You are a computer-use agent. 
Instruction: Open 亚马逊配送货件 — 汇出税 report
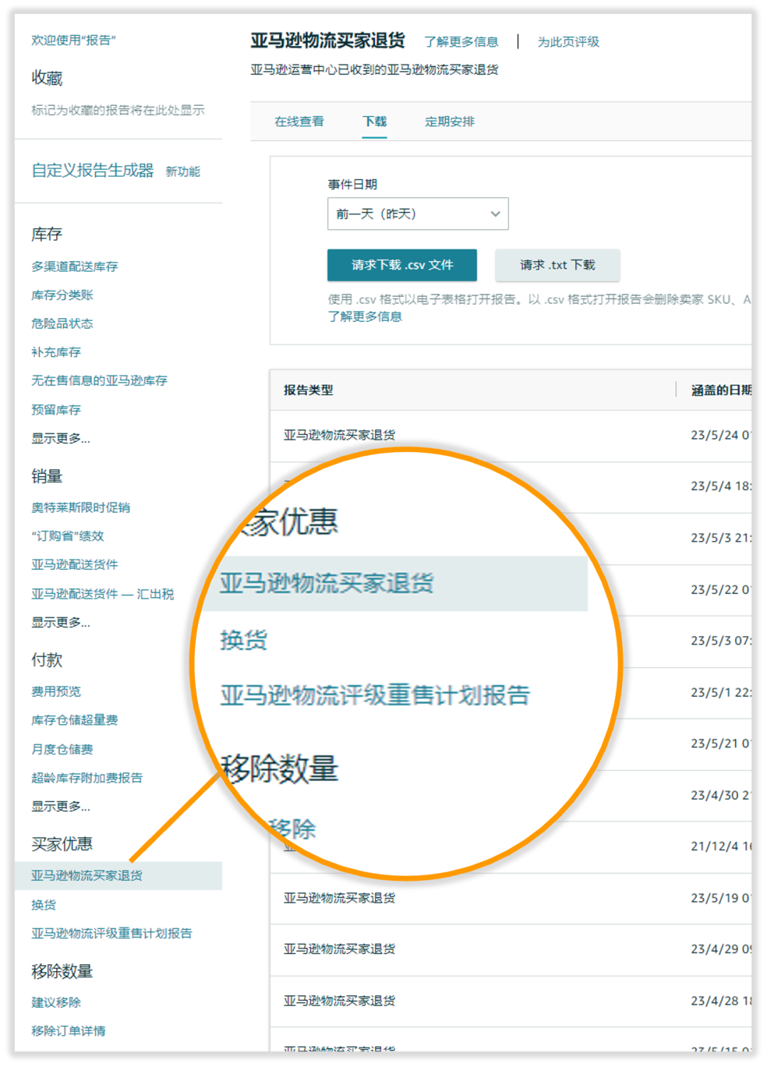(x=102, y=593)
